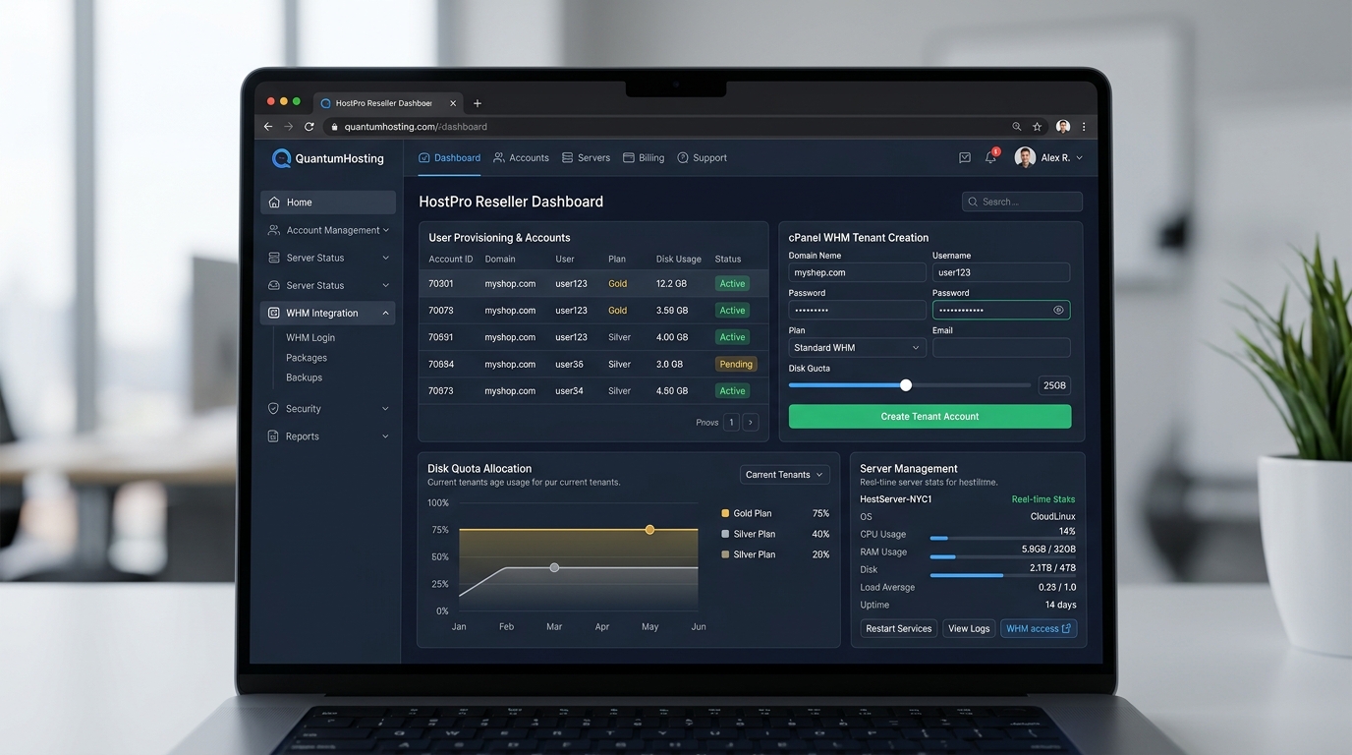Click the HestServer-NYC1 server name
Image resolution: width=1352 pixels, height=755 pixels.
click(896, 499)
